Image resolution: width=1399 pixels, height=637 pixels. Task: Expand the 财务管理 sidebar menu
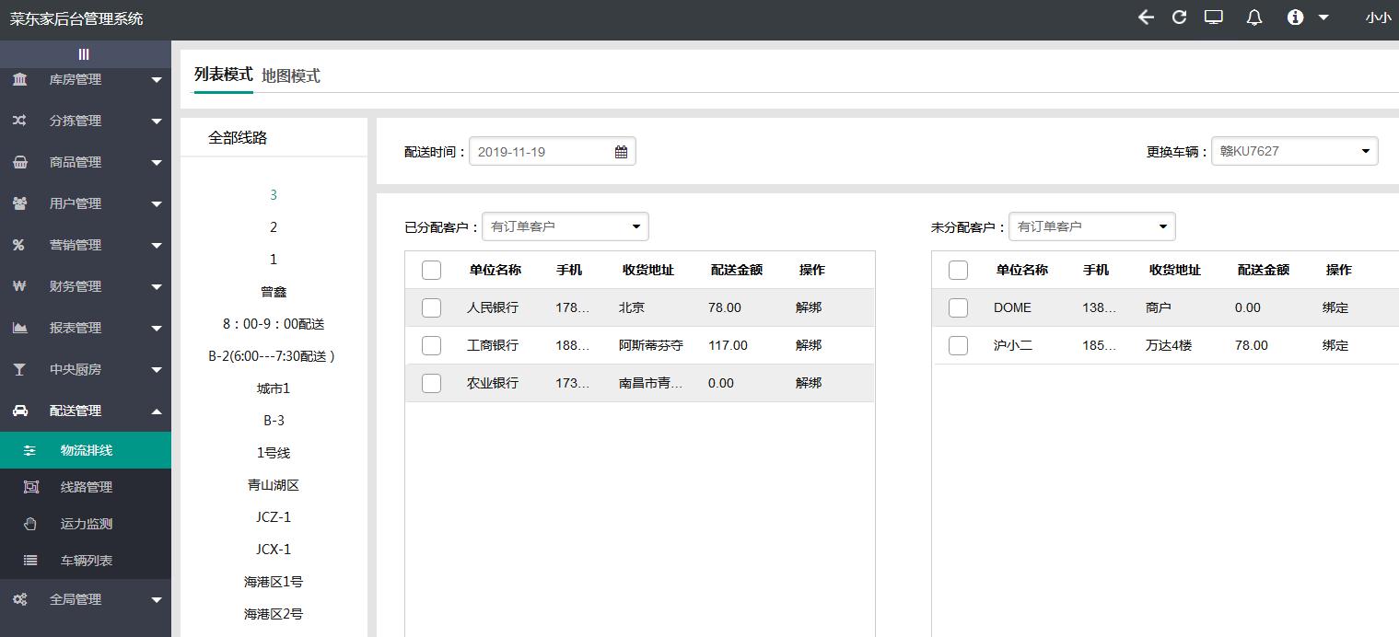pyautogui.click(x=86, y=286)
